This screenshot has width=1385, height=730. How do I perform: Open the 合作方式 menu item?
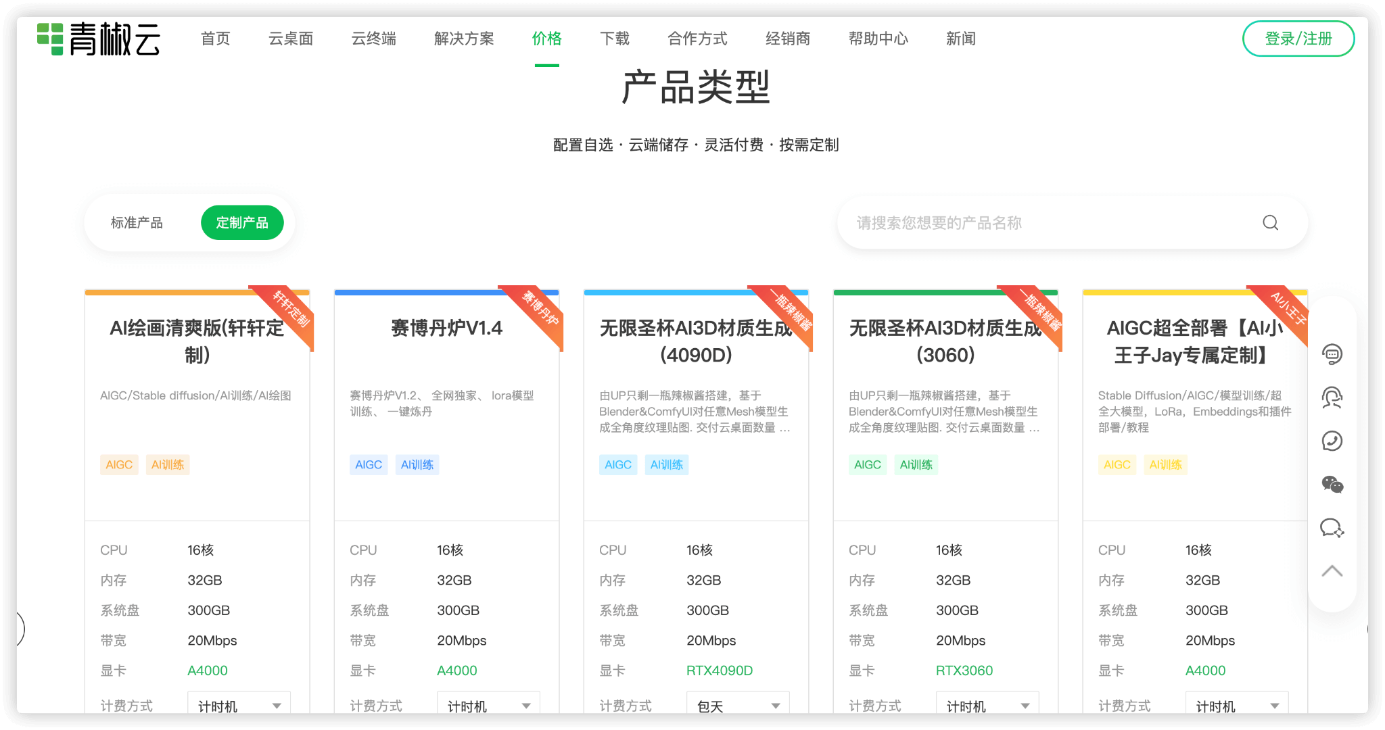(697, 39)
